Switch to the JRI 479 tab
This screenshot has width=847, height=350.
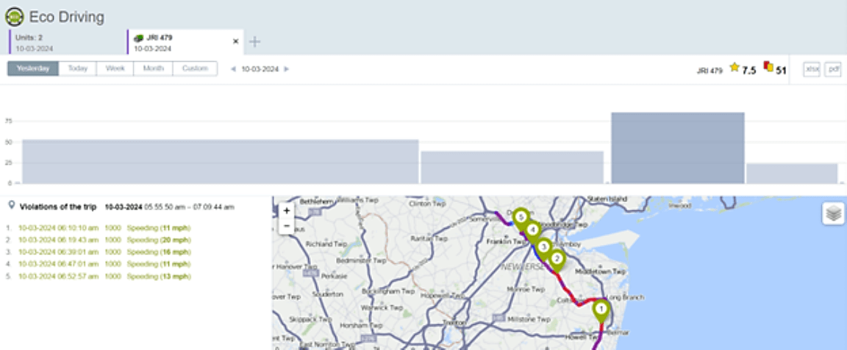coord(185,43)
